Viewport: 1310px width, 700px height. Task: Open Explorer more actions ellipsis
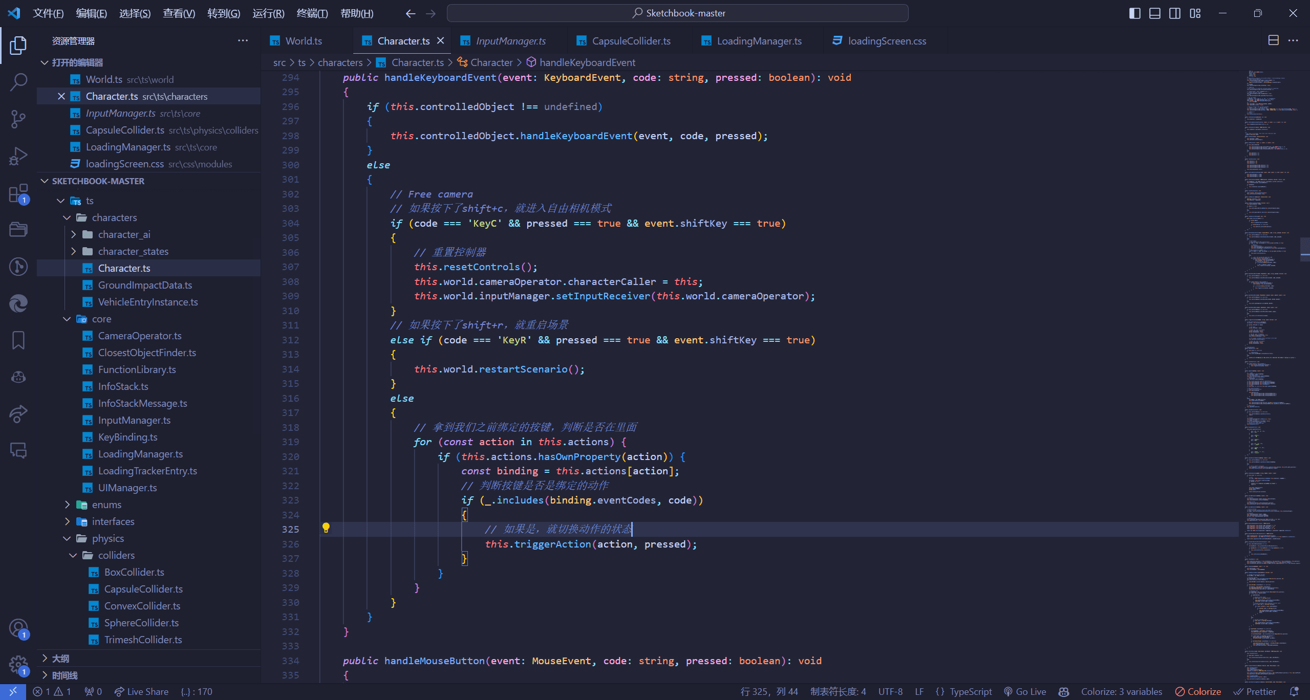pyautogui.click(x=243, y=40)
